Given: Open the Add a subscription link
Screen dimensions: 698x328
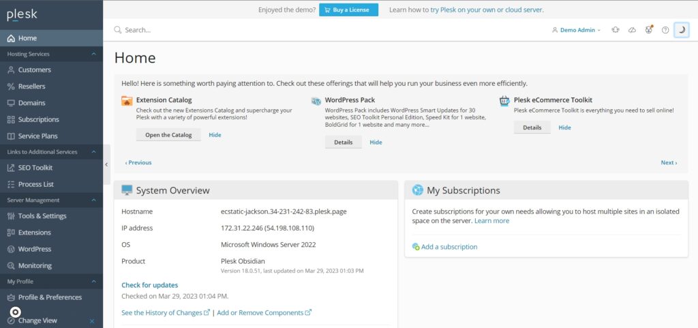Looking at the screenshot, I should click(x=449, y=247).
